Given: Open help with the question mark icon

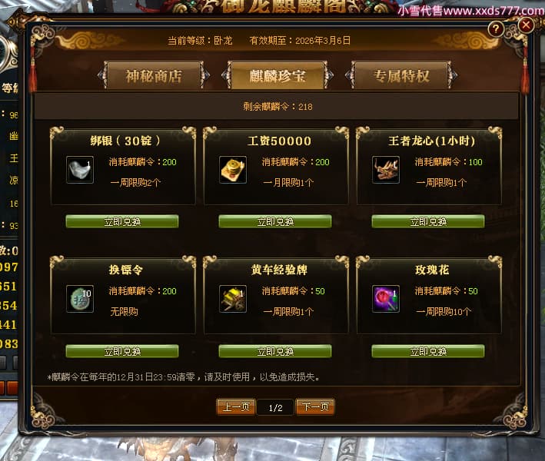Looking at the screenshot, I should [x=496, y=29].
